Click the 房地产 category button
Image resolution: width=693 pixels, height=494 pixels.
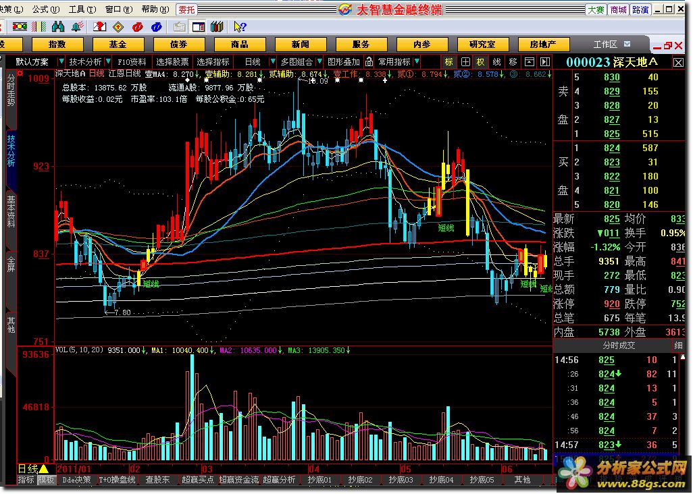[x=543, y=44]
